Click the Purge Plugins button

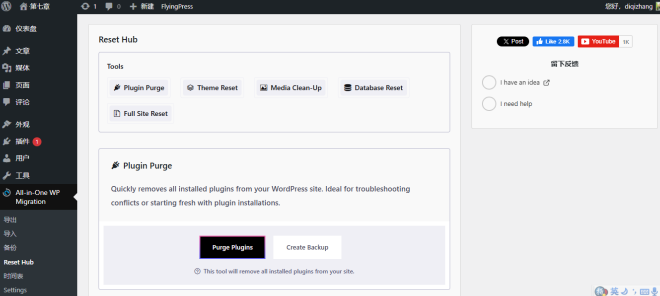(x=232, y=247)
